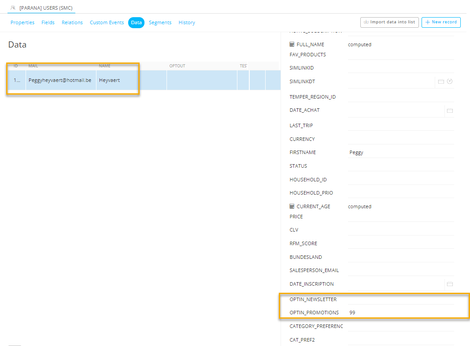View the Segments tab
Viewport: 470px width, 346px height.
(x=160, y=22)
